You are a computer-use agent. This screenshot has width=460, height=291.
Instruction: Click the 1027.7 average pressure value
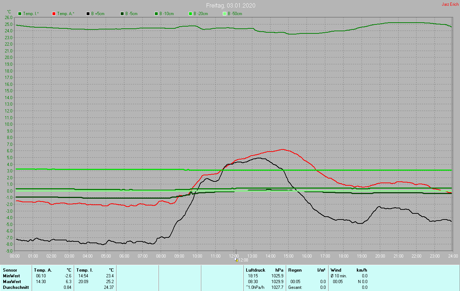click(x=277, y=287)
